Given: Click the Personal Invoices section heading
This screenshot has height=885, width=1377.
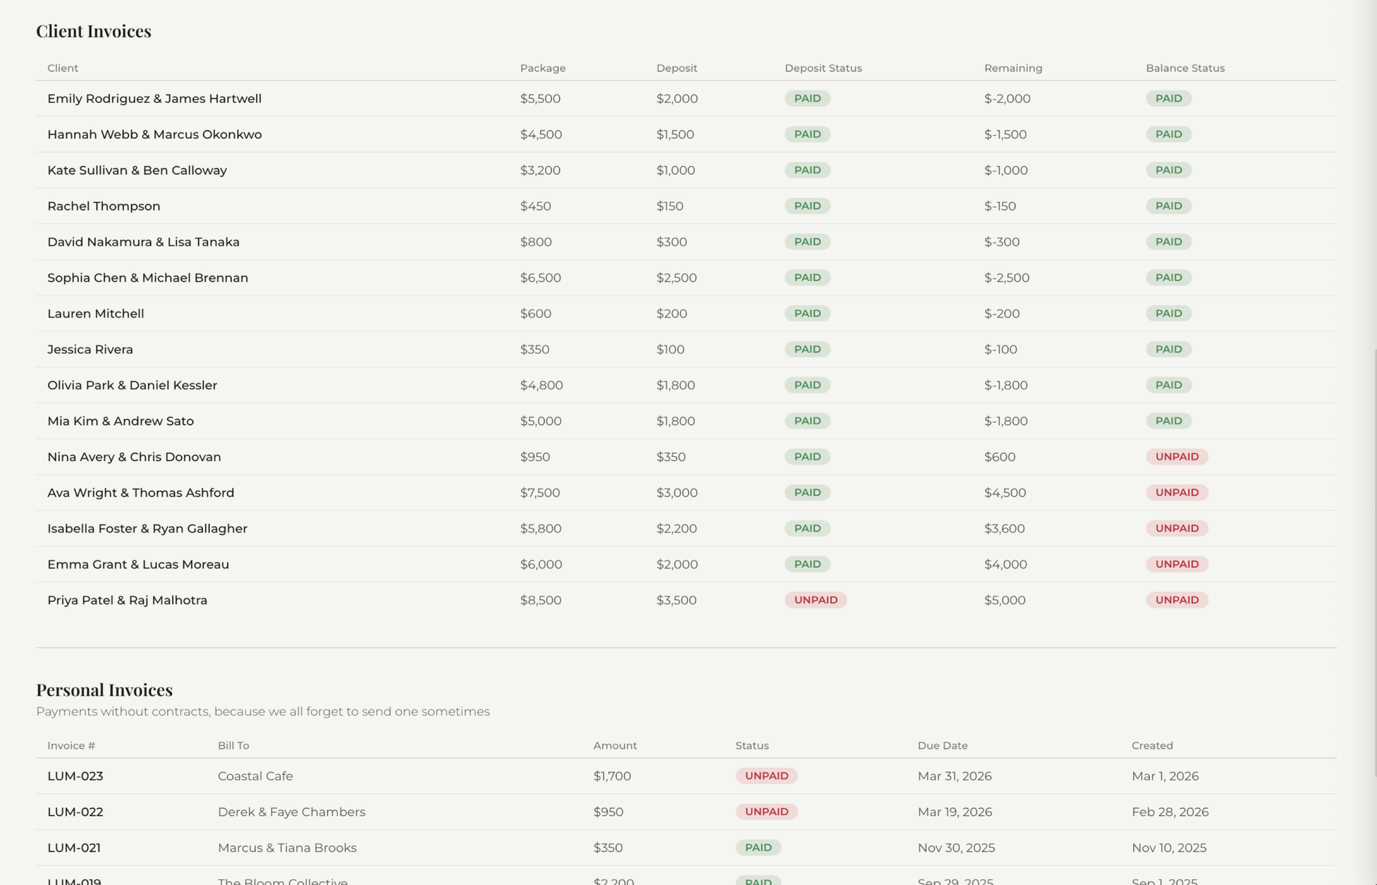Looking at the screenshot, I should 104,690.
